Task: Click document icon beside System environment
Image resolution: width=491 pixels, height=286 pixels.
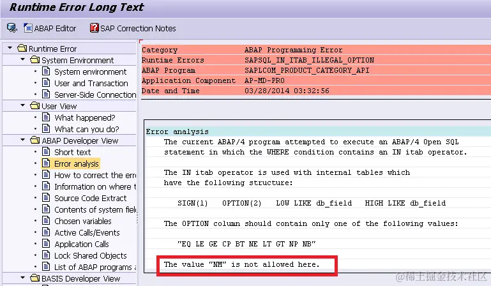Action: 46,71
